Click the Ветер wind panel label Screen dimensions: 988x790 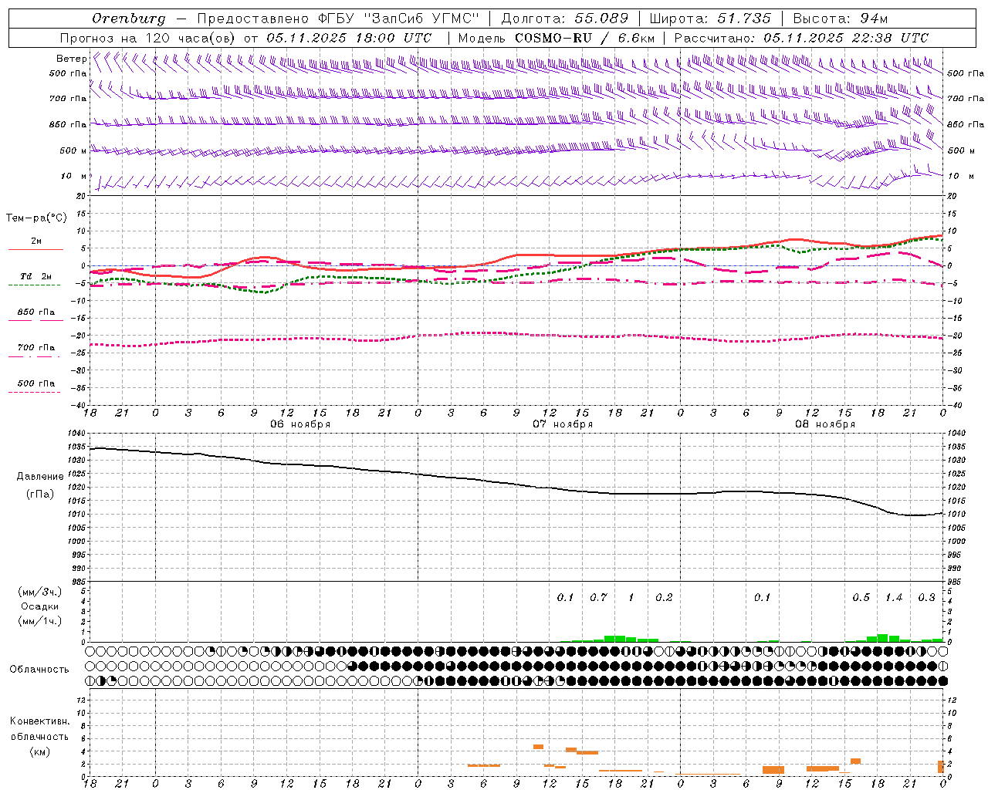(71, 59)
